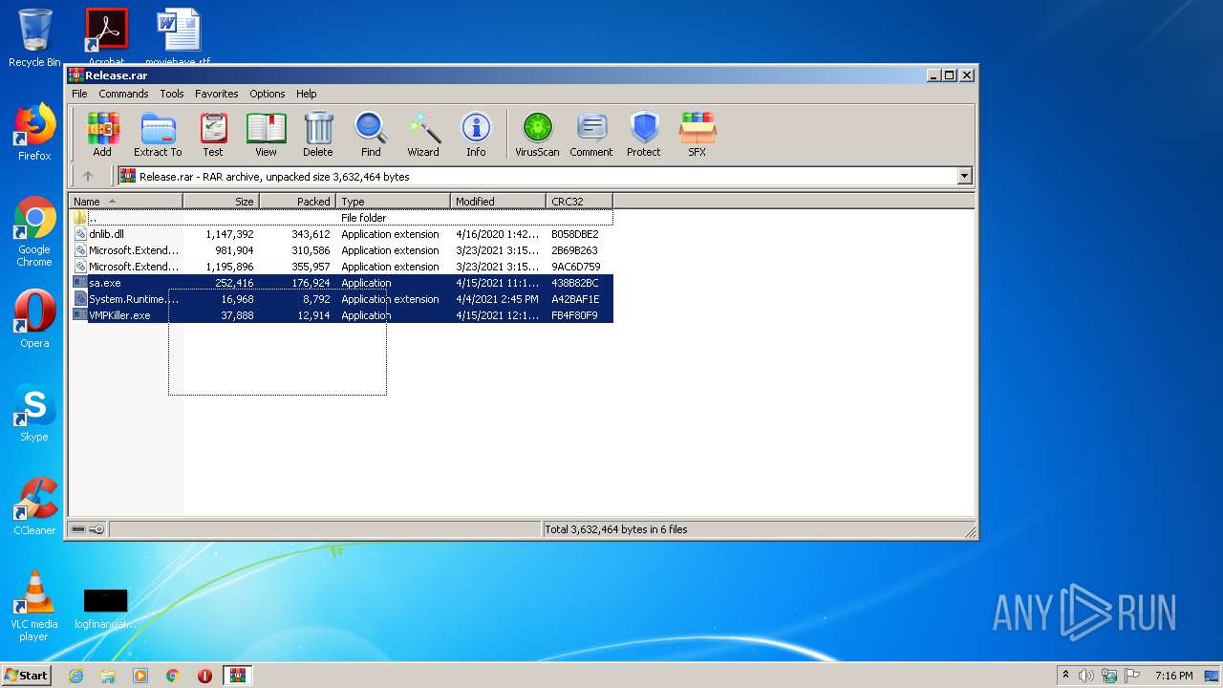This screenshot has width=1223, height=688.
Task: Click the Add toolbar icon
Action: 102,135
